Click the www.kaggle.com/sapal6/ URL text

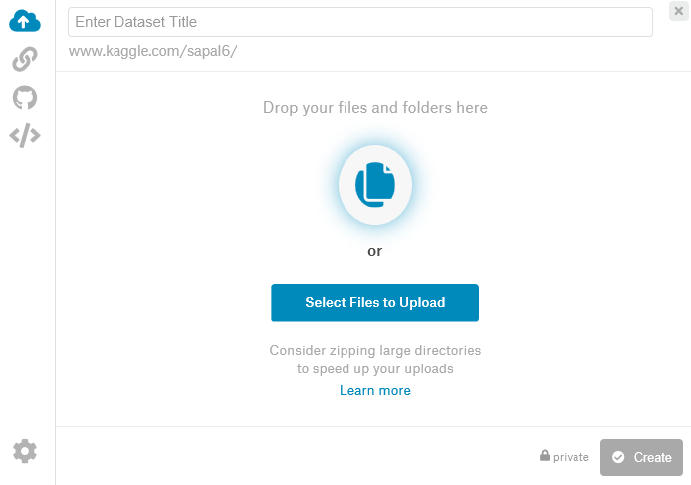tap(152, 51)
